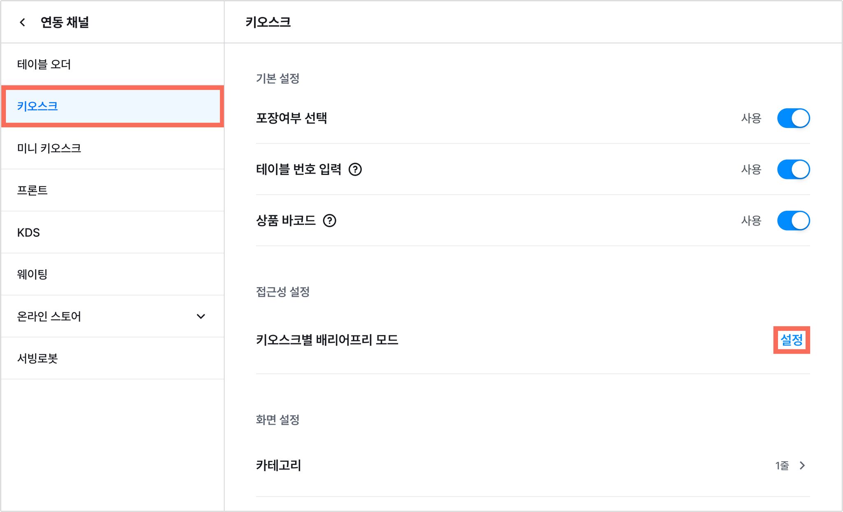Open help icon beside 테이블 번호 입력

pos(355,169)
